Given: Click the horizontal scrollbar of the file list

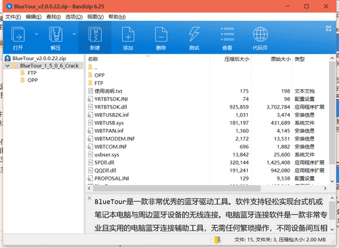Looking at the screenshot, I should tap(176, 188).
